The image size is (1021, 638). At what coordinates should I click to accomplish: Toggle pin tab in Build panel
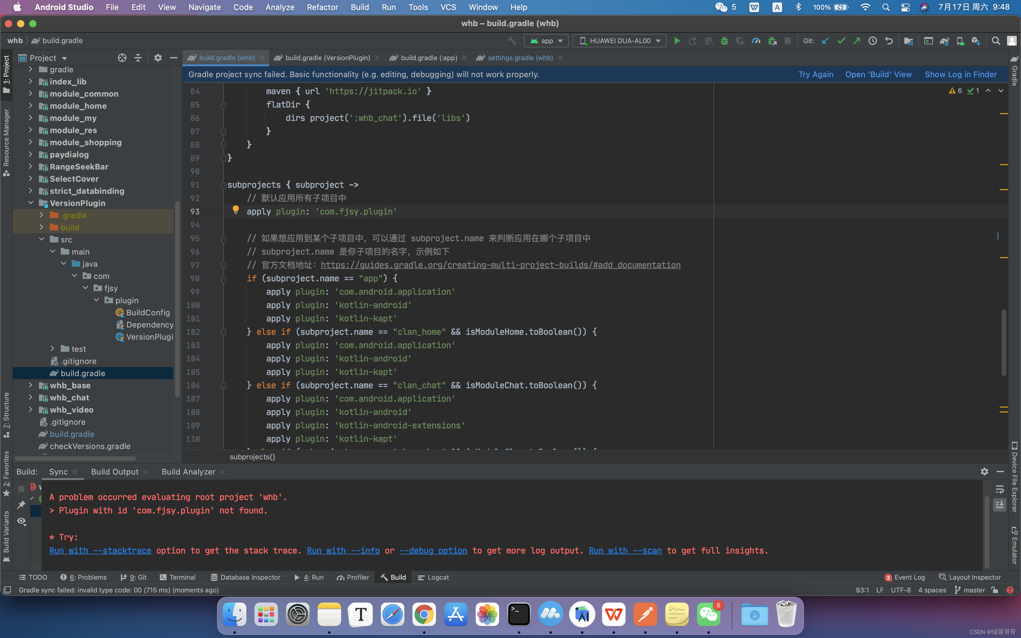(22, 505)
